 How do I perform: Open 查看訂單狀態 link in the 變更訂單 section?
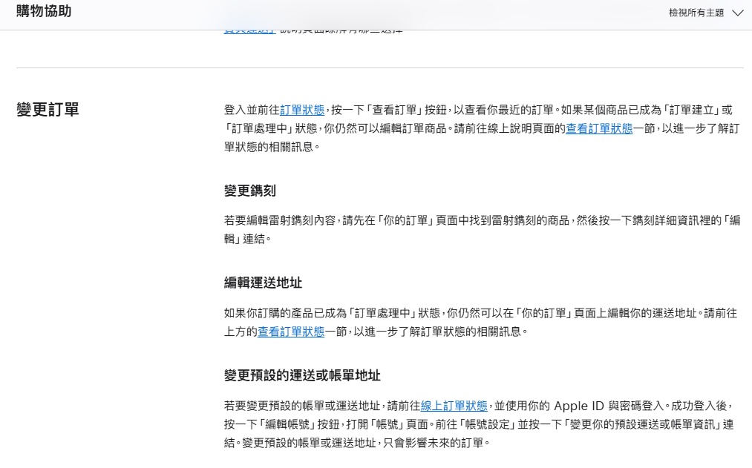(x=599, y=128)
